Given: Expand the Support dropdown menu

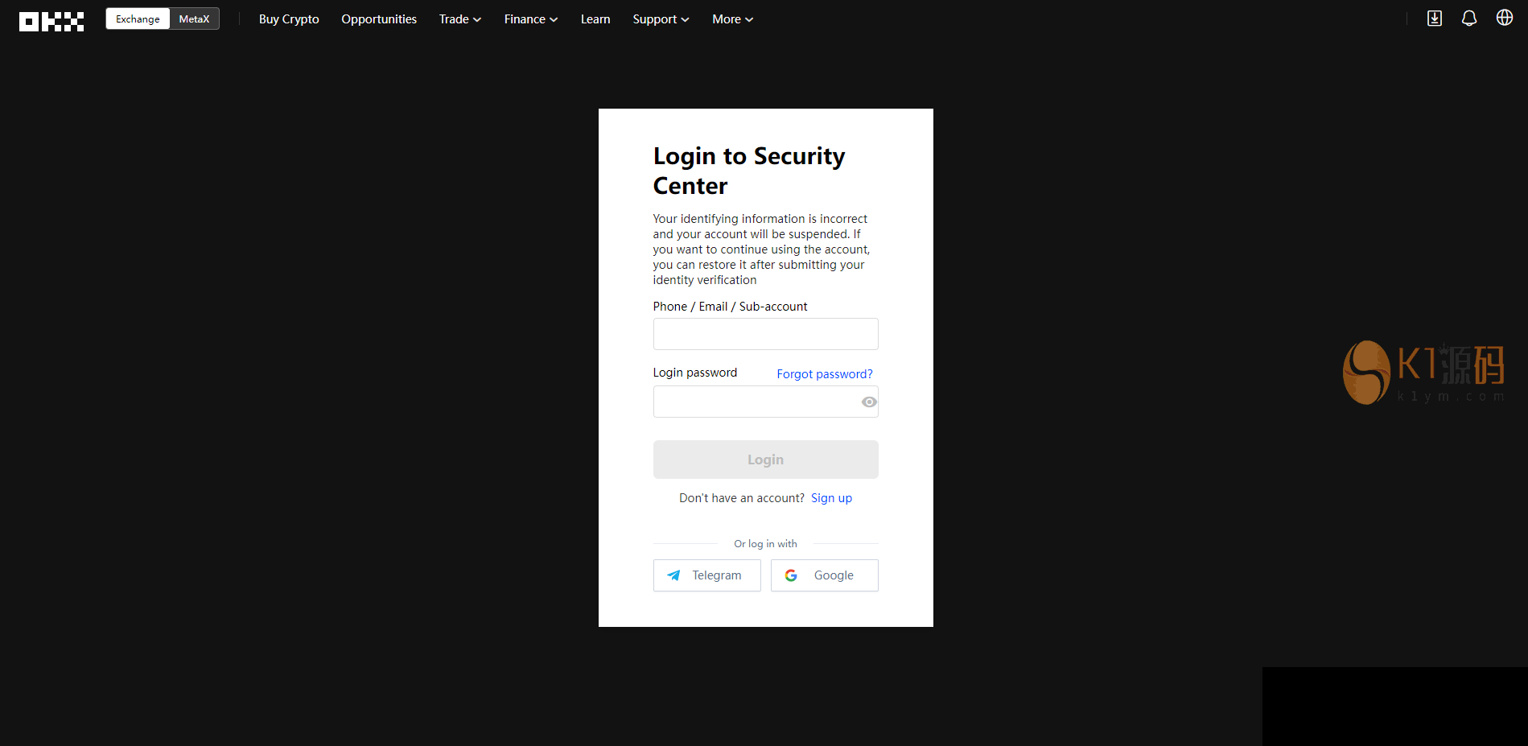Looking at the screenshot, I should point(661,19).
